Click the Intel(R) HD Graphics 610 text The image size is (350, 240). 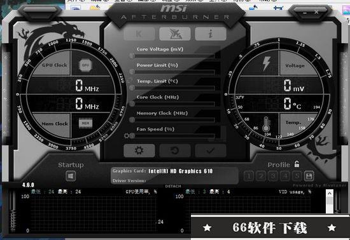(181, 171)
